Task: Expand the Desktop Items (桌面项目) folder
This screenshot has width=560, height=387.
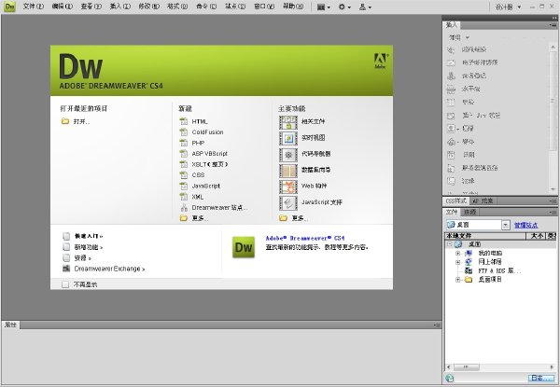Action: pos(457,280)
